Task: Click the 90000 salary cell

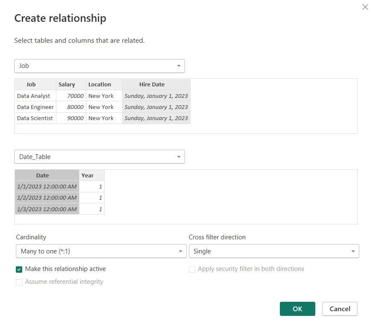Action: pyautogui.click(x=71, y=118)
